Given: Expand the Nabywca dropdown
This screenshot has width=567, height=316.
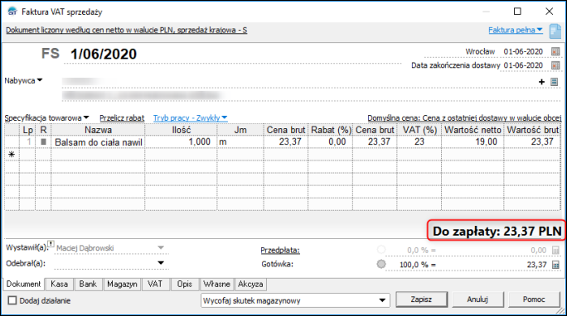Looking at the screenshot, I should point(23,80).
